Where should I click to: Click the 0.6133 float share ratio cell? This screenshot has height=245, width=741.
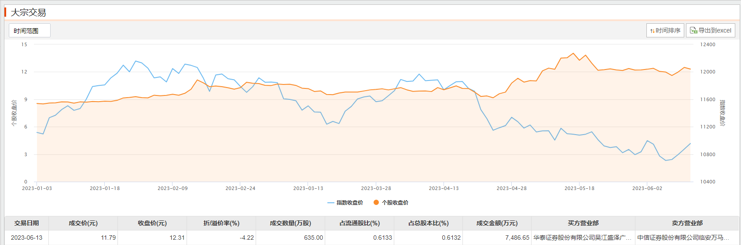tap(359, 238)
